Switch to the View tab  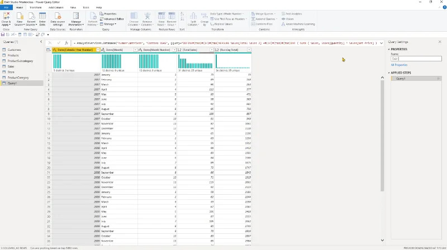73,7
